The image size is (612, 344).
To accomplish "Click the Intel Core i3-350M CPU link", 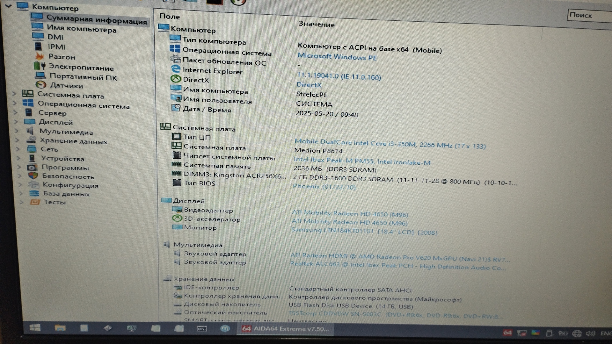I will click(x=390, y=144).
